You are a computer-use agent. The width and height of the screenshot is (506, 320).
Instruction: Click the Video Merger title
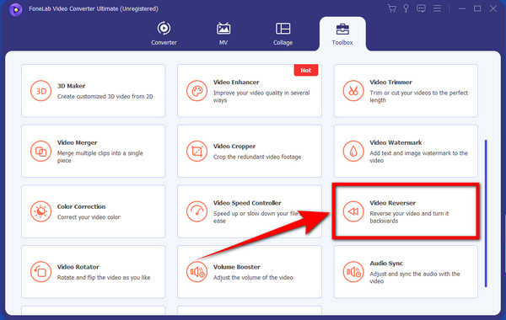point(77,142)
